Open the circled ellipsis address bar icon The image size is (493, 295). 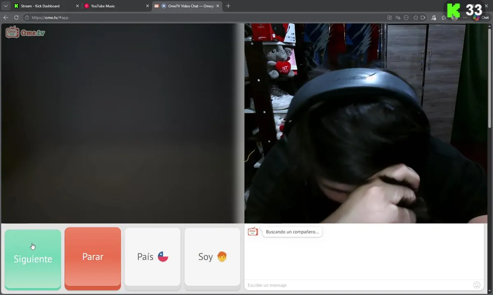point(406,18)
